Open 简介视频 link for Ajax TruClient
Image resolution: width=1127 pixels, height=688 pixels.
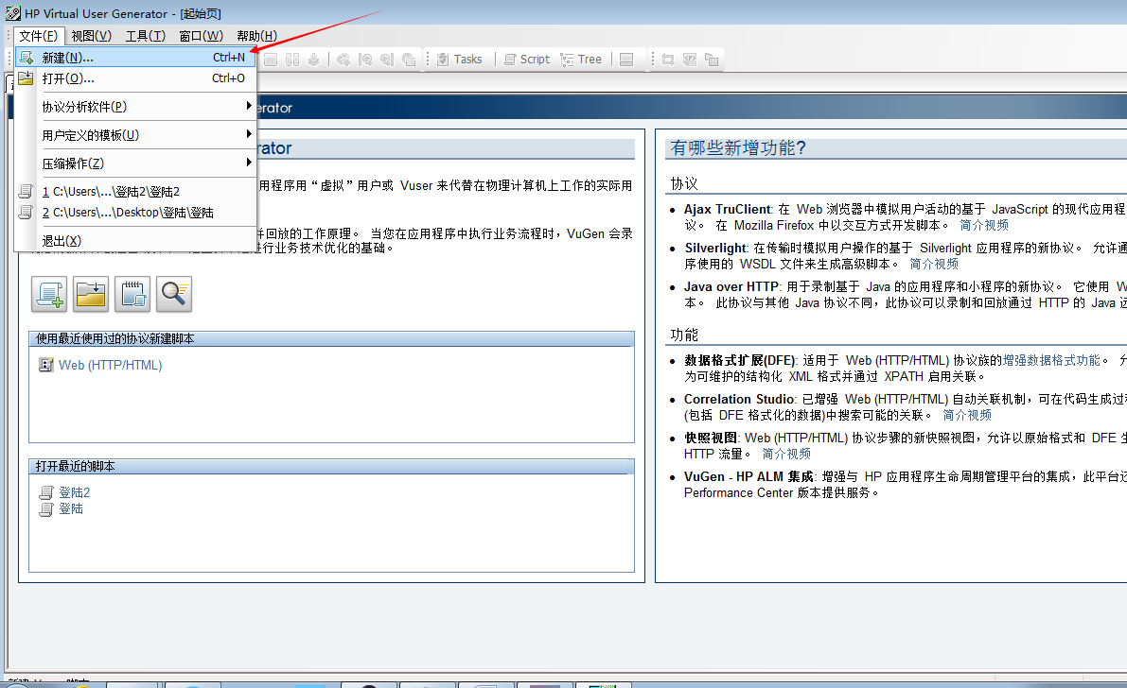pos(984,225)
